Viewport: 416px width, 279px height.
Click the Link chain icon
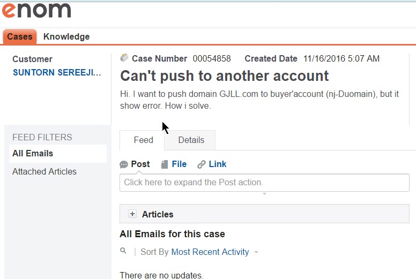coord(202,164)
